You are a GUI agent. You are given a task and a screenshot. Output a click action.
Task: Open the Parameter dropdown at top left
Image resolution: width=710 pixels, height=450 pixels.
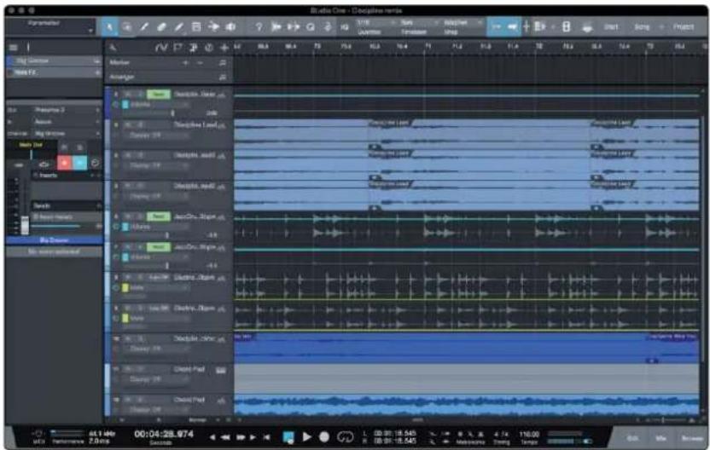pos(49,27)
